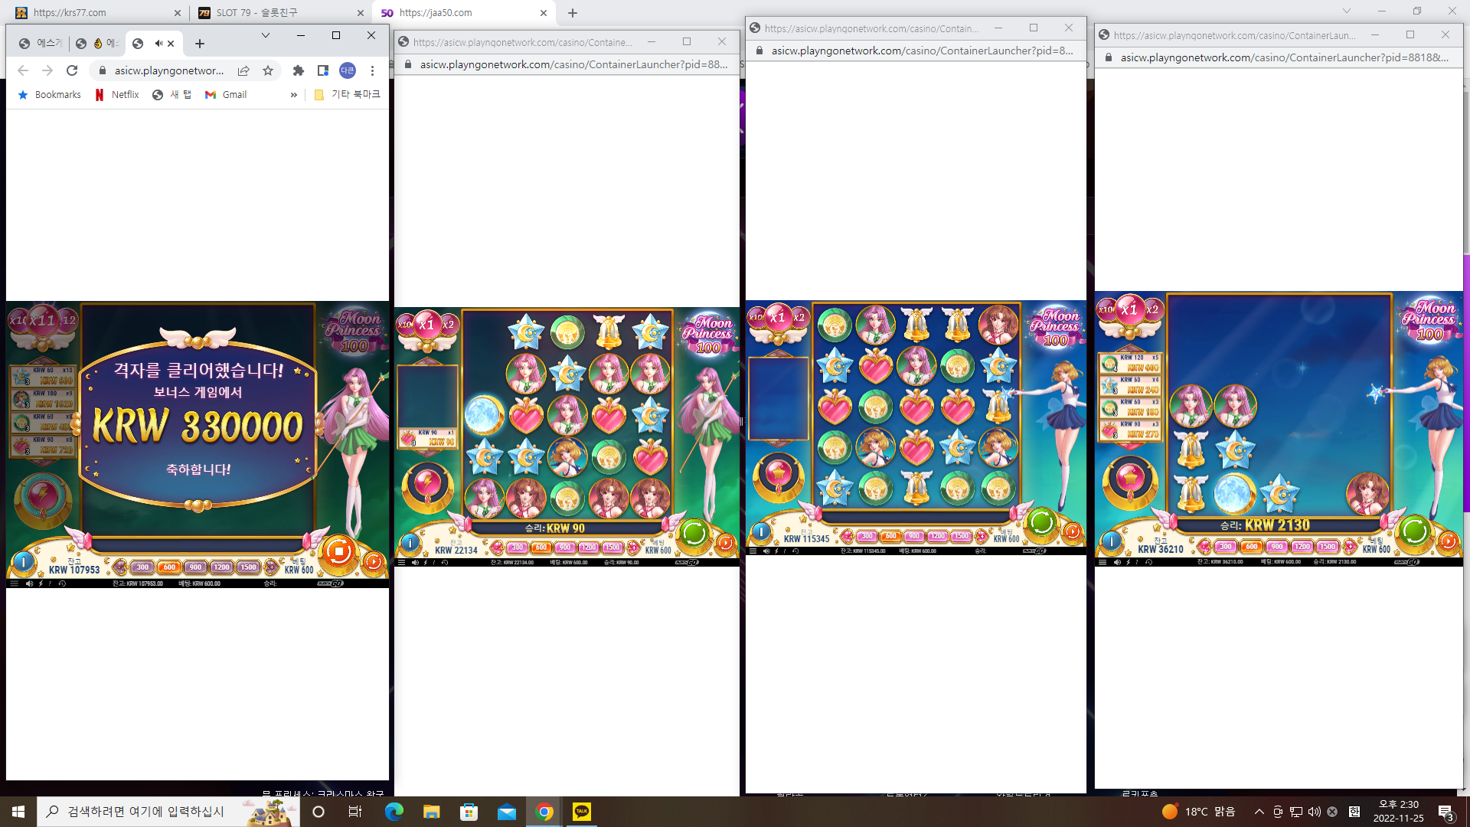Viewport: 1470px width, 827px height.
Task: Start autoplay in the KRW 36210 game
Action: (x=1448, y=541)
